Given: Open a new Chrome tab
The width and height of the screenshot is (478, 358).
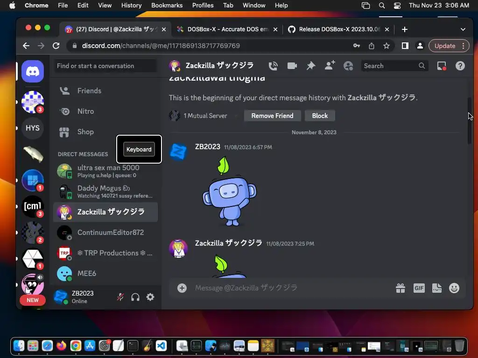Looking at the screenshot, I should click(405, 29).
